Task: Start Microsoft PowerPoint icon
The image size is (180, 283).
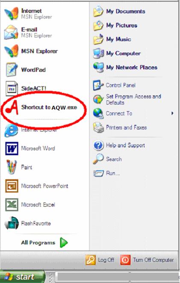Action: tap(12, 186)
